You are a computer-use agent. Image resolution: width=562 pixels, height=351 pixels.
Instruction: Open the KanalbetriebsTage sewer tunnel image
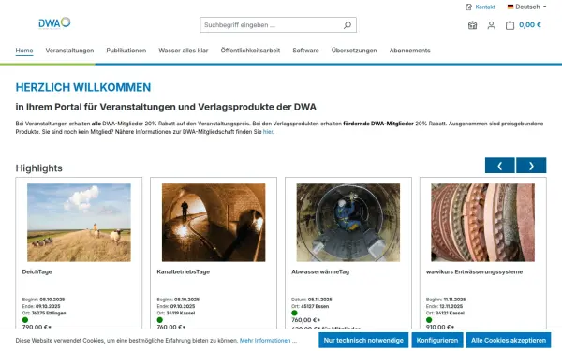[214, 223]
